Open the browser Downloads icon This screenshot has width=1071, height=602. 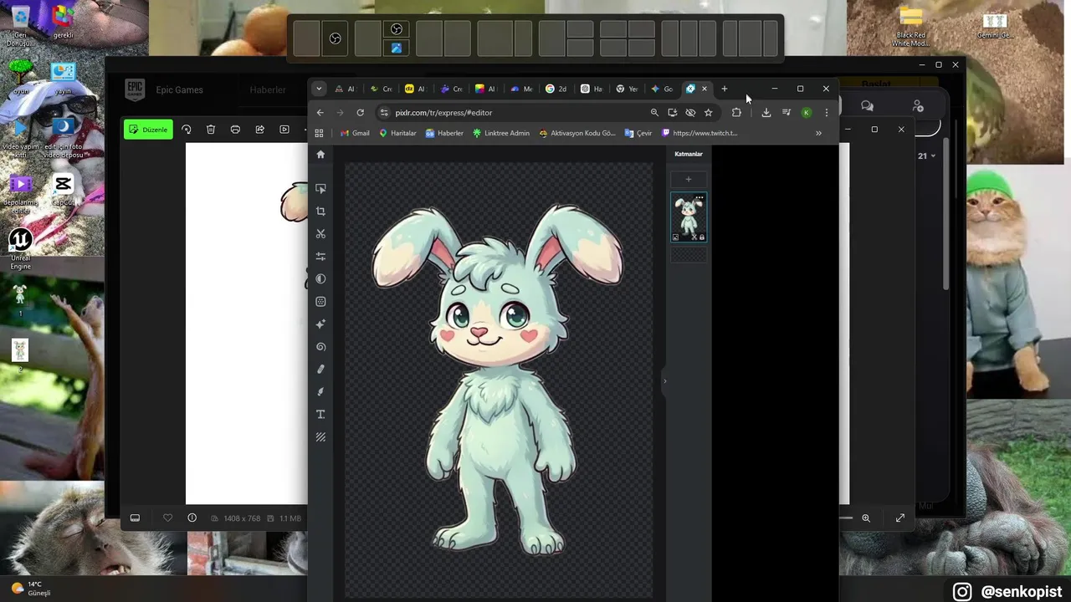pos(766,113)
